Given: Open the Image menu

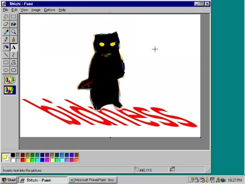Looking at the screenshot, I should [36, 10].
